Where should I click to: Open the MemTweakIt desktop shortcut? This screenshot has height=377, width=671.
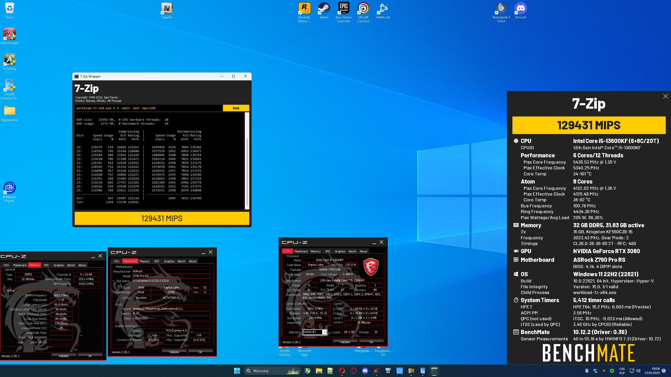10,36
